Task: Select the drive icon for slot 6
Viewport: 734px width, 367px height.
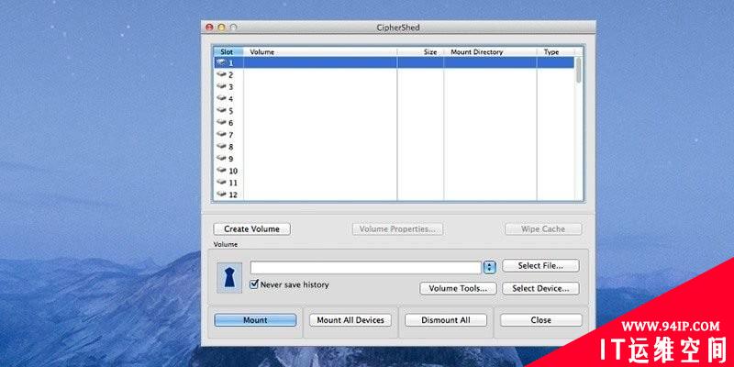Action: coord(222,123)
